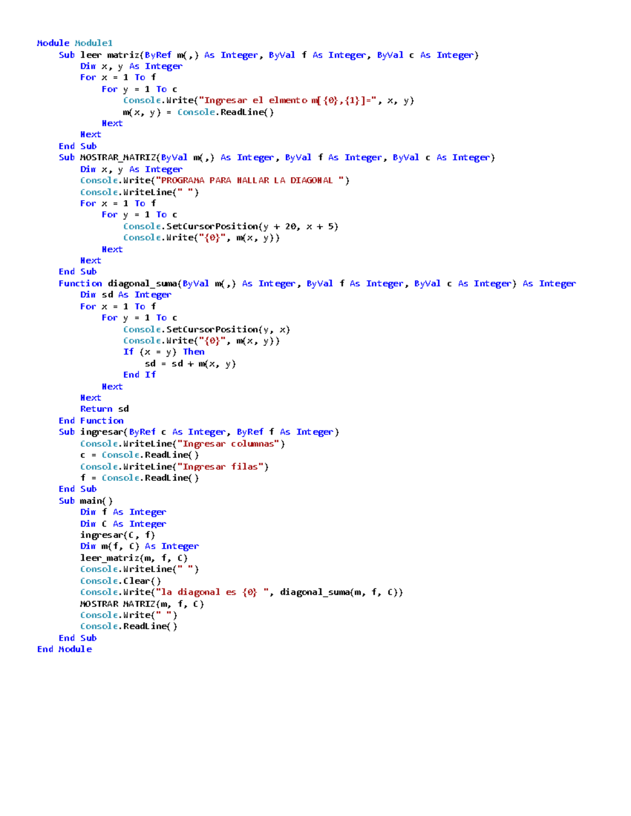This screenshot has height=816, width=631.
Task: Click the line 'If (x = y) Then'
Action: pyautogui.click(x=164, y=352)
